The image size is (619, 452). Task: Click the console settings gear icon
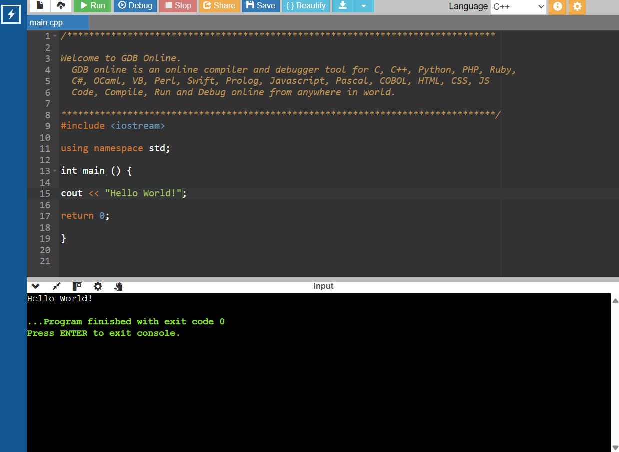pos(98,286)
